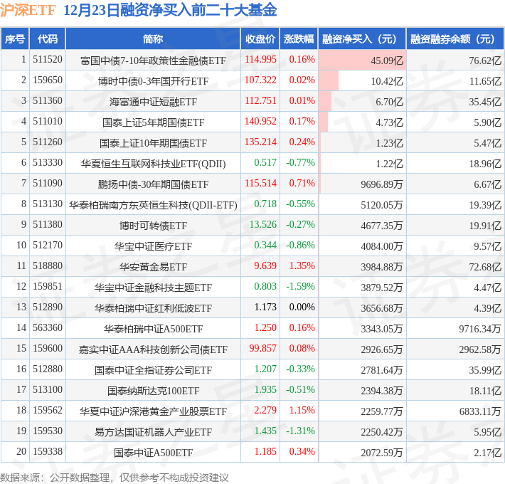Click the 收盘价 column header
Image resolution: width=505 pixels, height=484 pixels.
click(x=260, y=39)
